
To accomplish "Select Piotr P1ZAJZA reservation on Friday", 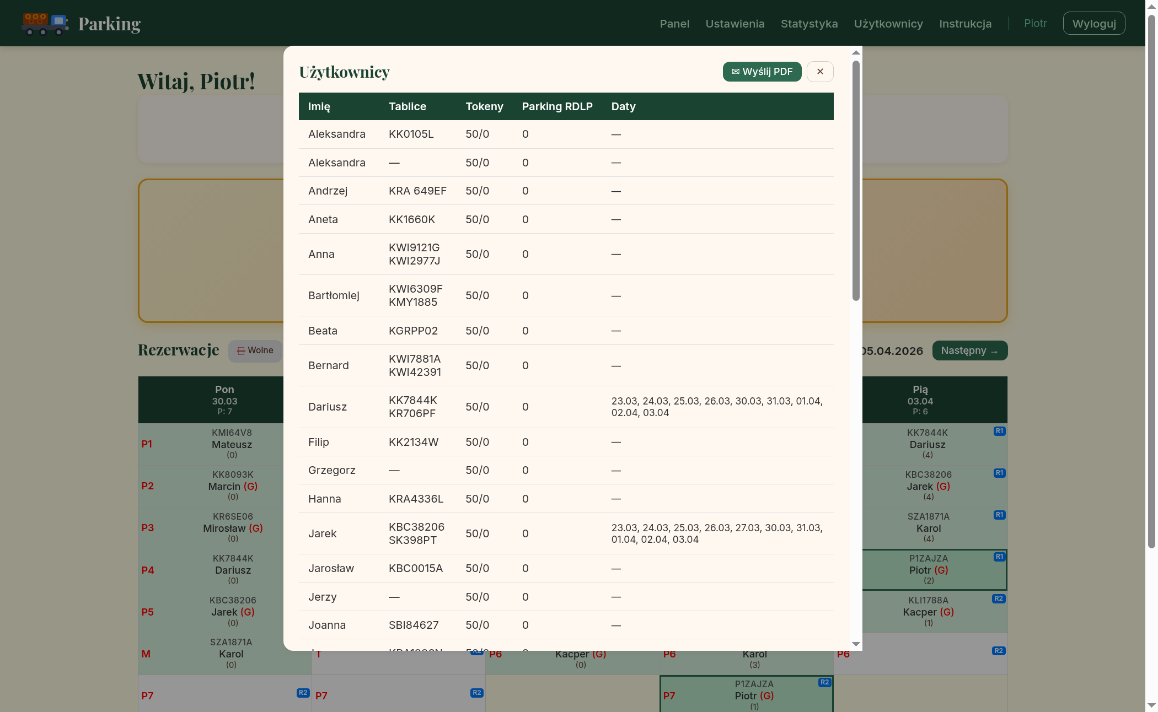I will [x=928, y=570].
